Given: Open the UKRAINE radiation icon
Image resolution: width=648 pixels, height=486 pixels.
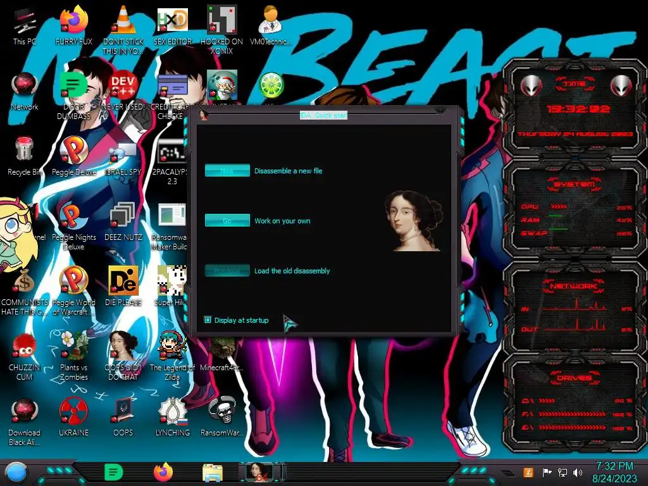Looking at the screenshot, I should click(73, 416).
